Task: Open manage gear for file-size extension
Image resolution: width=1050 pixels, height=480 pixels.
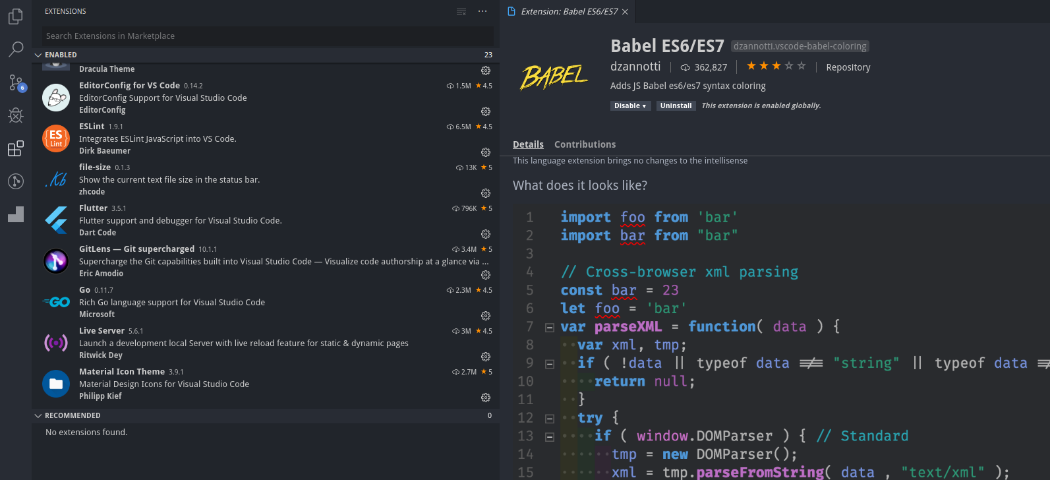Action: click(x=486, y=193)
